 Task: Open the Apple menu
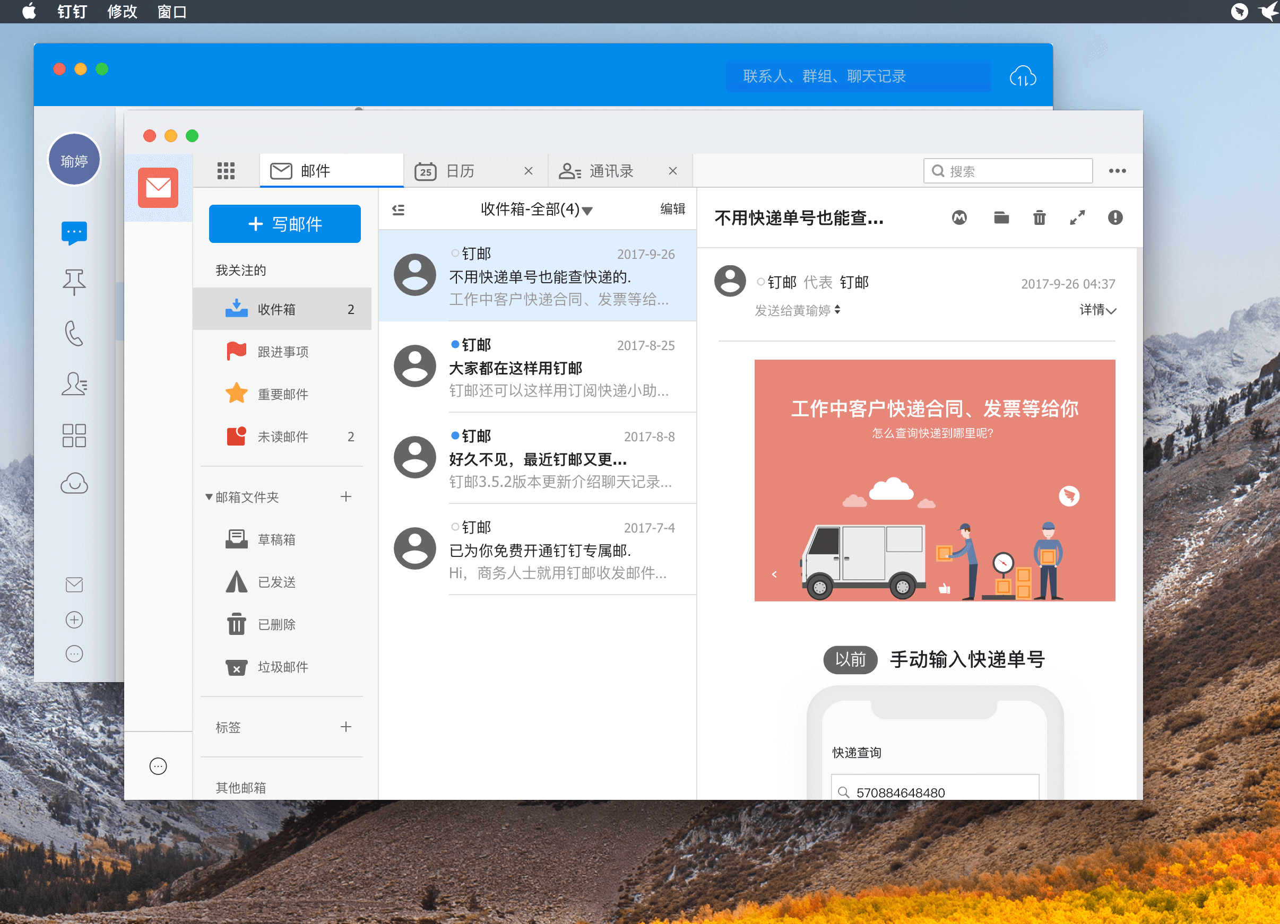pos(29,11)
